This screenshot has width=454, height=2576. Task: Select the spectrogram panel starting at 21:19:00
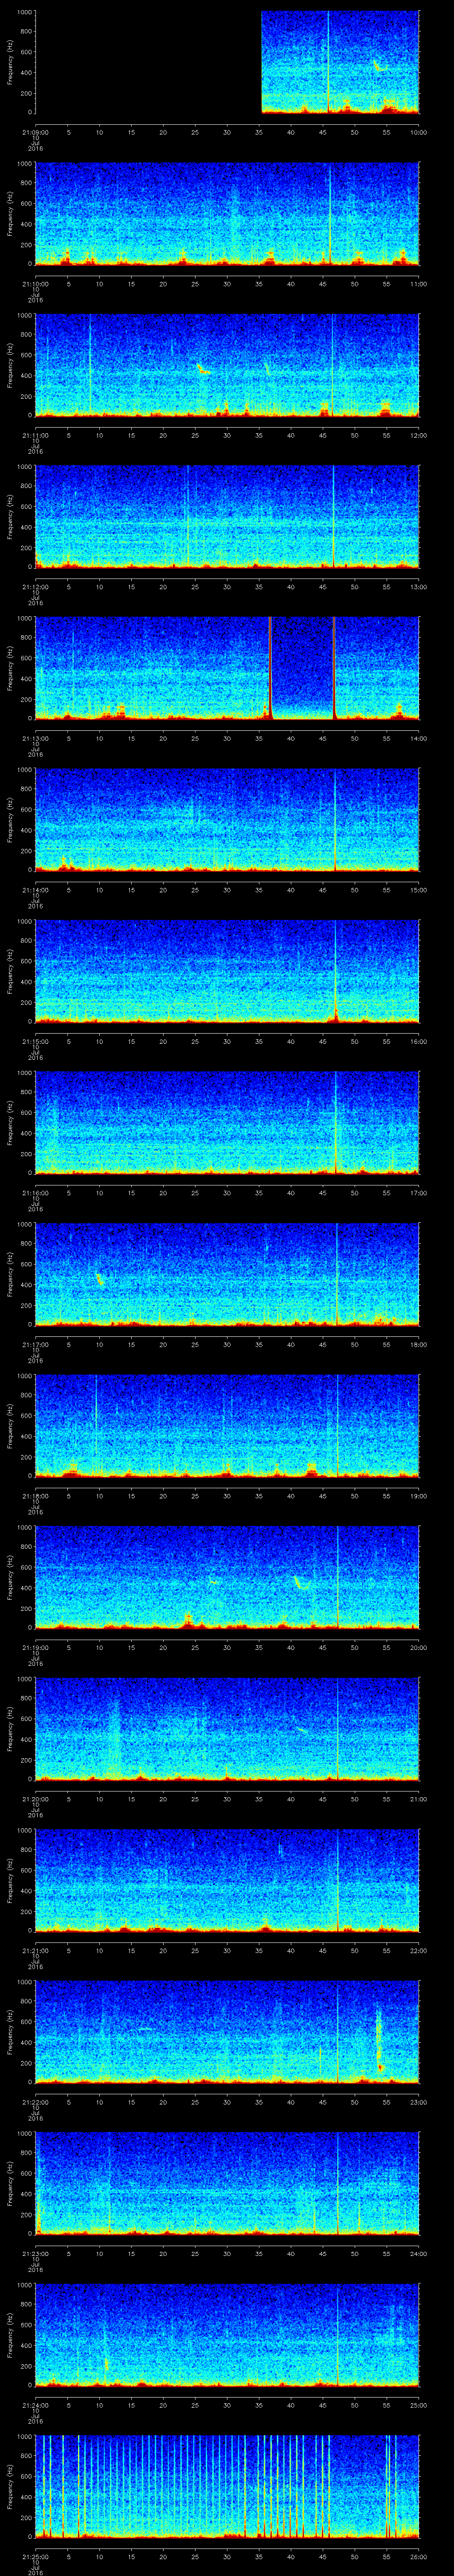[227, 1577]
